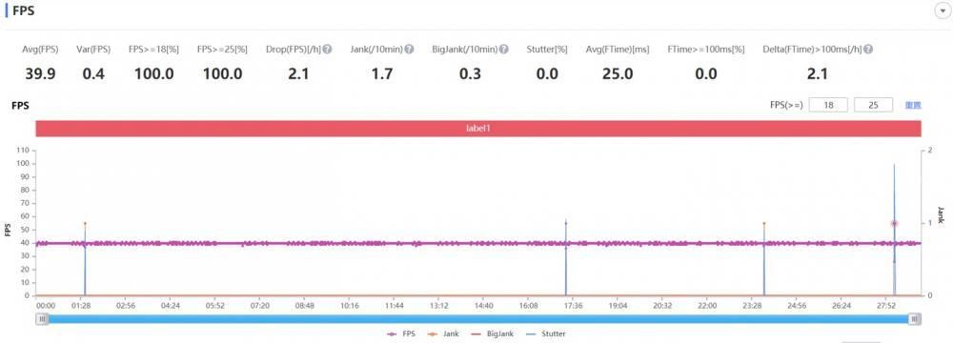Select the red label1 bar
Viewport: 953px width, 343px height.
(x=478, y=129)
